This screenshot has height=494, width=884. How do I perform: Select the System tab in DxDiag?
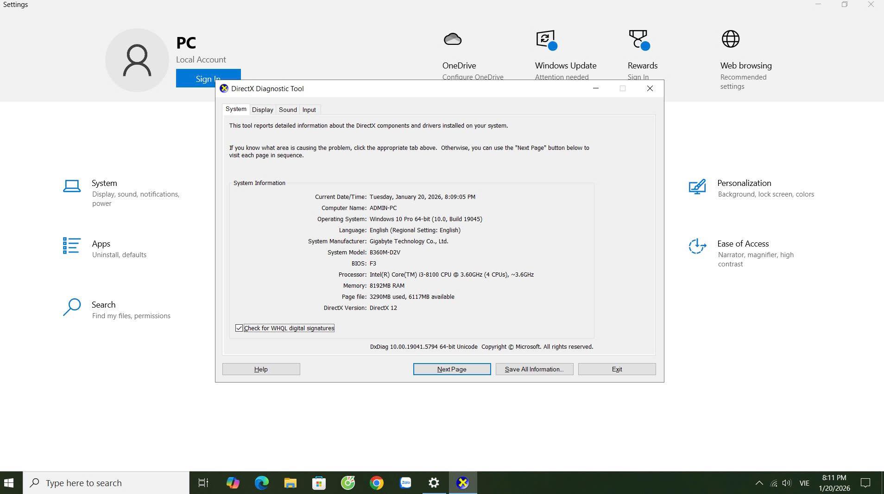236,109
